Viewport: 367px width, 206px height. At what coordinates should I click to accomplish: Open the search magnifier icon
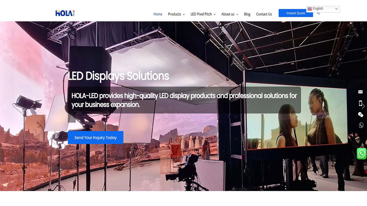pos(318,13)
